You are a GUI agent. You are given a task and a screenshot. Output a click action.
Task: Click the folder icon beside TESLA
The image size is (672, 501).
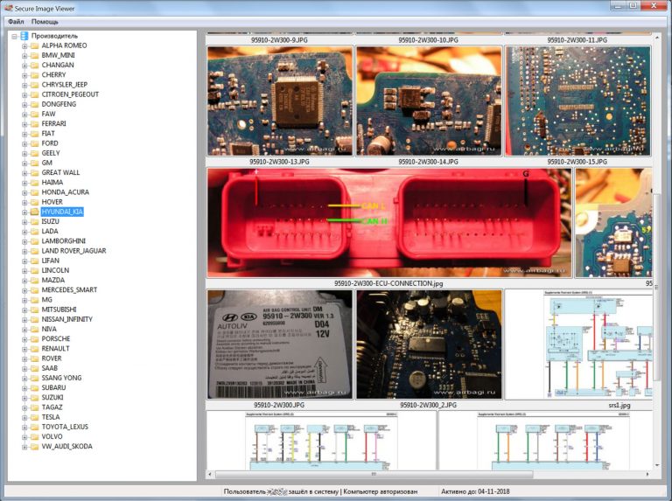coord(34,417)
